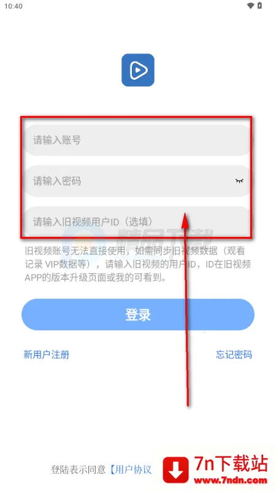
Task: Tap the battery icon in status bar
Action: tap(259, 6)
